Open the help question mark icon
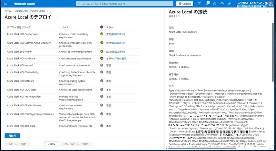Image resolution: width=276 pixels, height=151 pixels. pos(222,4)
